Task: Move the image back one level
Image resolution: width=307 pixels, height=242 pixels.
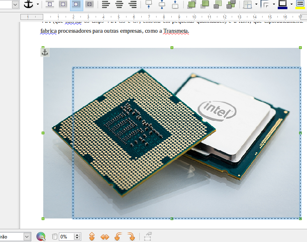Action: 218,4
